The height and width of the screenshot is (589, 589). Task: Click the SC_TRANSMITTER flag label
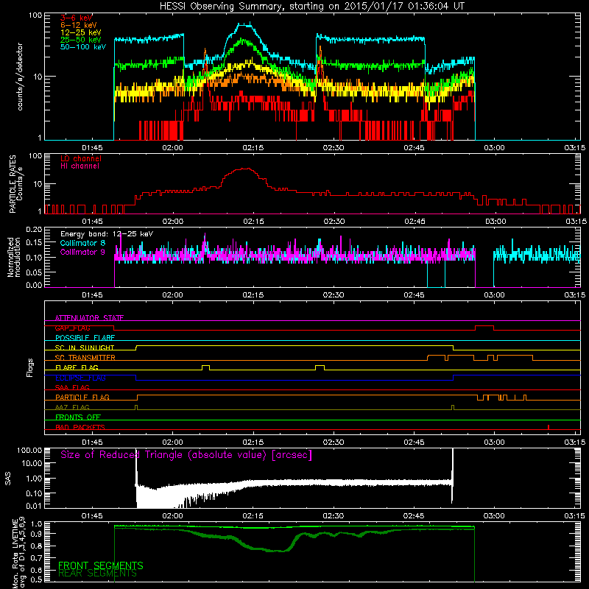pyautogui.click(x=85, y=358)
